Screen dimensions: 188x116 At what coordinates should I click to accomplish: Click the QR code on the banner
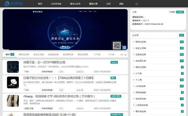pyautogui.click(x=117, y=45)
